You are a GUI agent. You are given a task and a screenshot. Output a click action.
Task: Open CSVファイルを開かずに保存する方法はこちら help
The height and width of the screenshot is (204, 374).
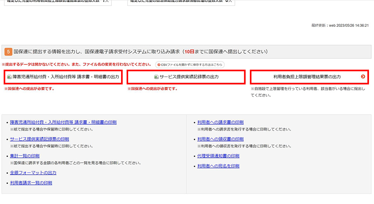(190, 65)
